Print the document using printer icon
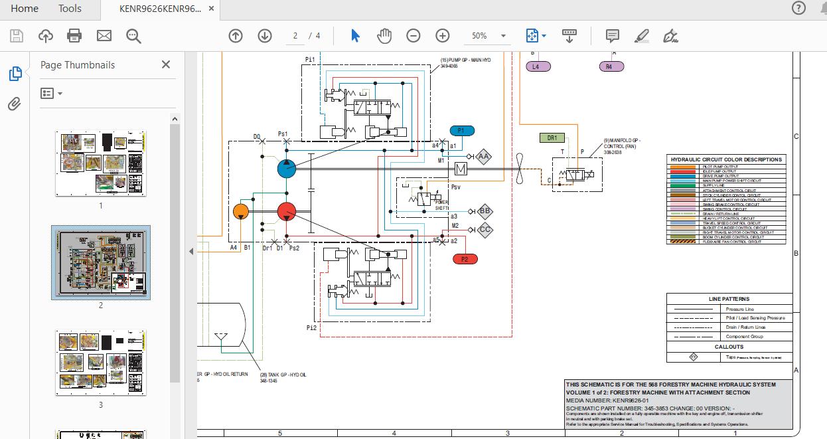The image size is (827, 439). (74, 36)
